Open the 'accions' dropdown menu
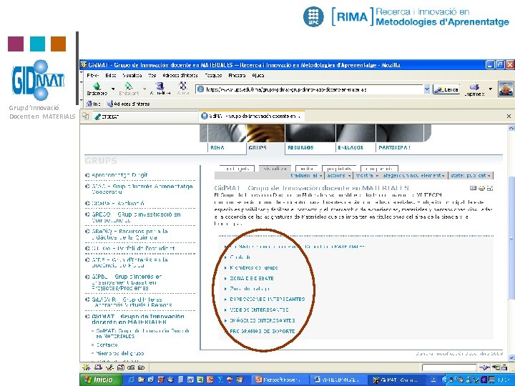The height and width of the screenshot is (386, 515). pos(339,176)
